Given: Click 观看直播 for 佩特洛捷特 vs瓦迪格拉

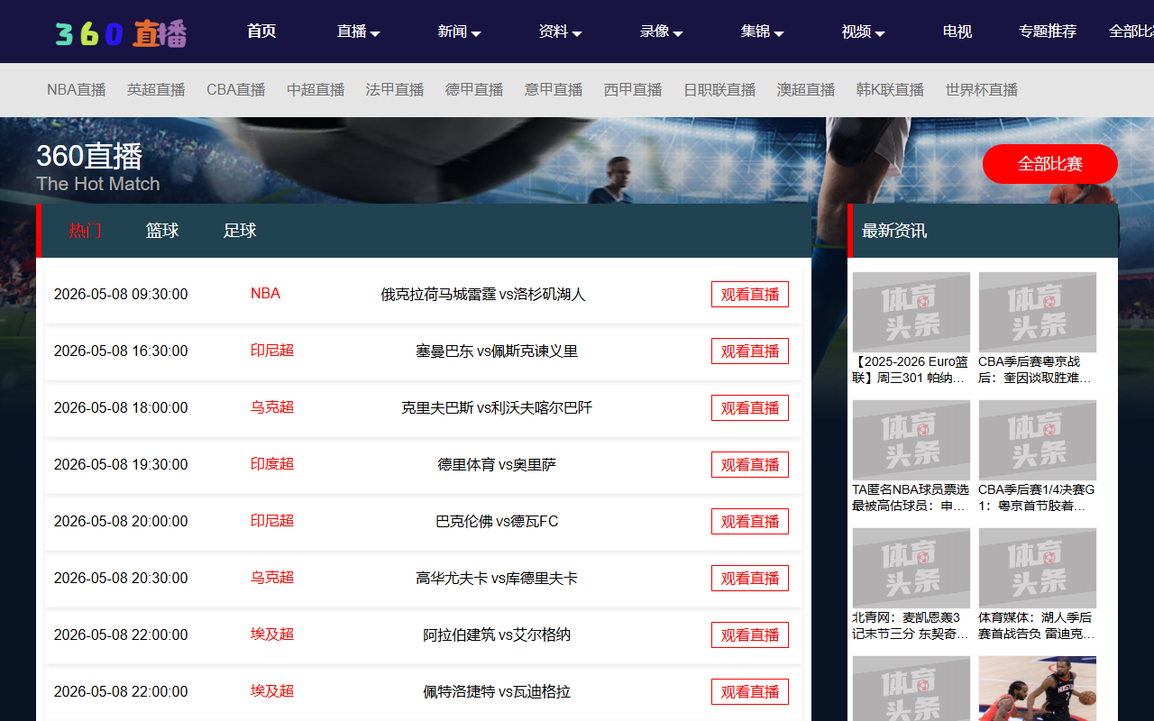Looking at the screenshot, I should (x=750, y=692).
